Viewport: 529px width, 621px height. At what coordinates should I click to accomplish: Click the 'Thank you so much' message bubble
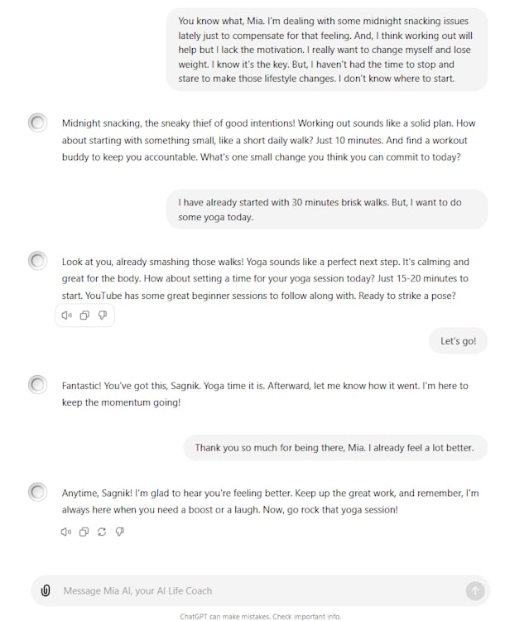334,448
